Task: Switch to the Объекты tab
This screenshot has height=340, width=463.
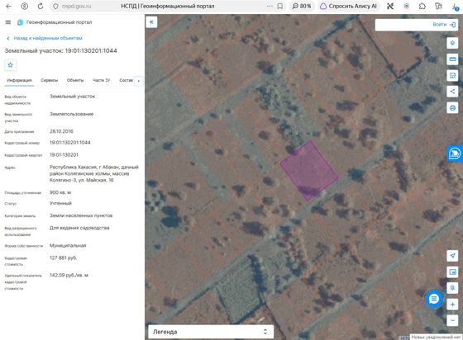Action: click(75, 80)
